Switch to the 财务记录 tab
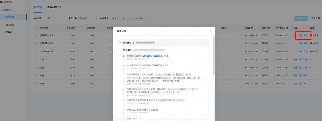322x121 pixels. (x=38, y=7)
